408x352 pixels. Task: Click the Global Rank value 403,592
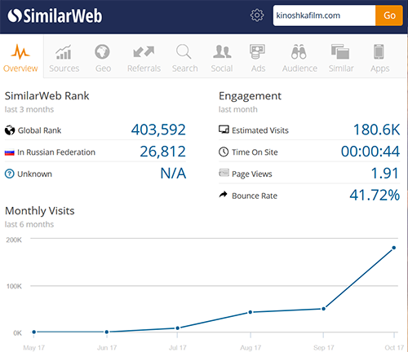(158, 130)
